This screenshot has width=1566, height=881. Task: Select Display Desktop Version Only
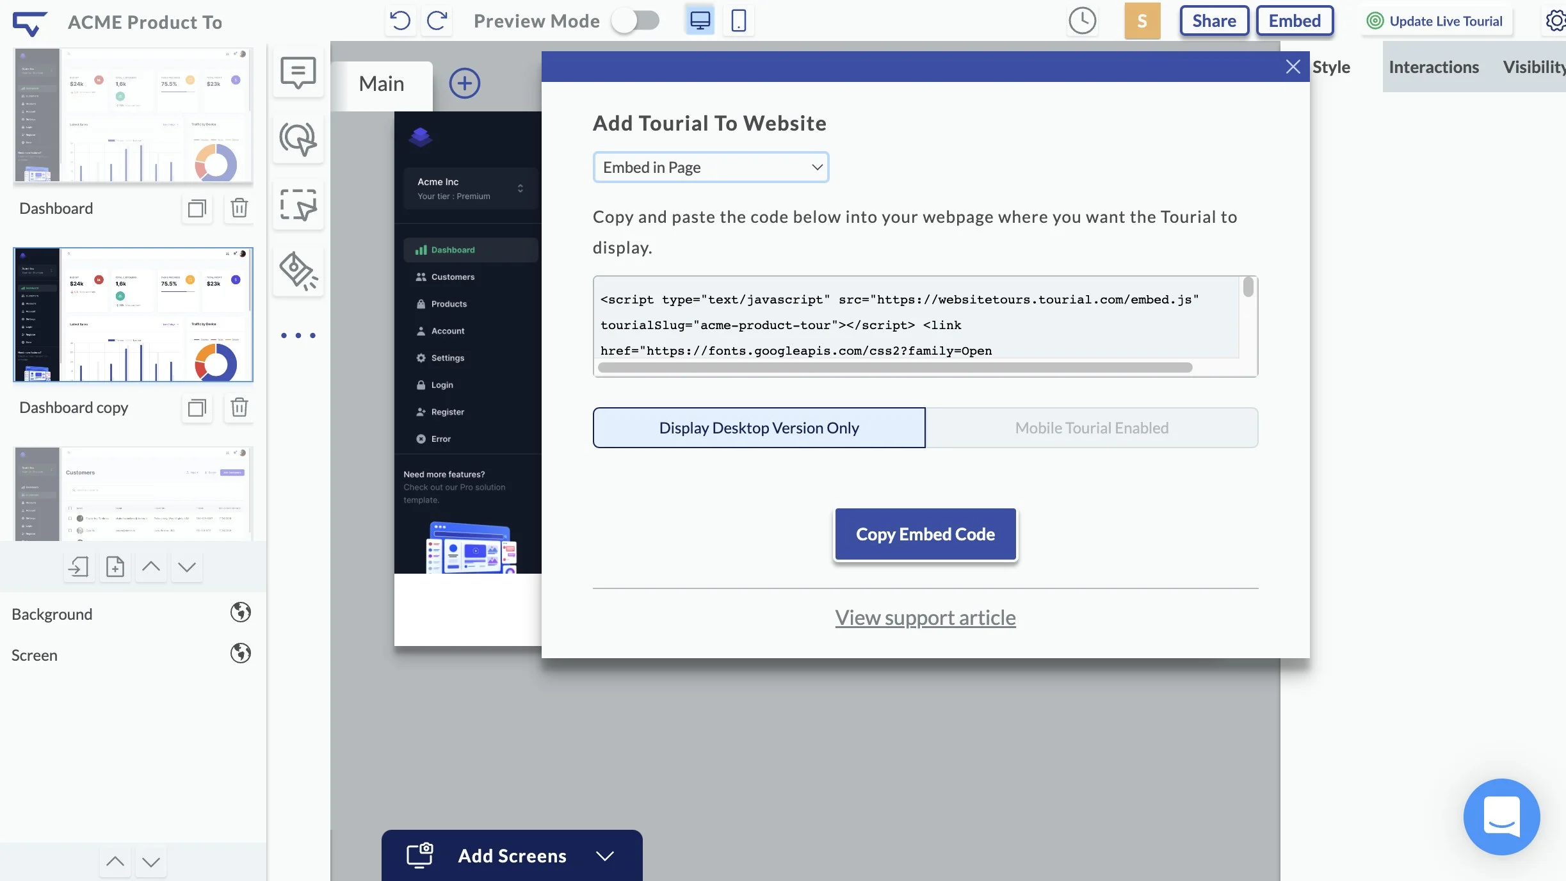tap(759, 428)
